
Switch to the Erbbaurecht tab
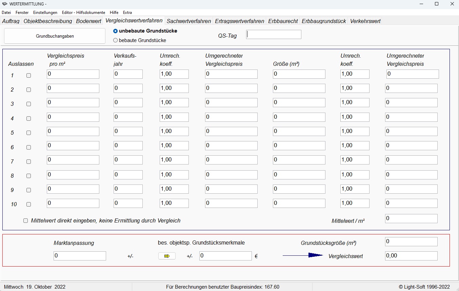click(283, 21)
